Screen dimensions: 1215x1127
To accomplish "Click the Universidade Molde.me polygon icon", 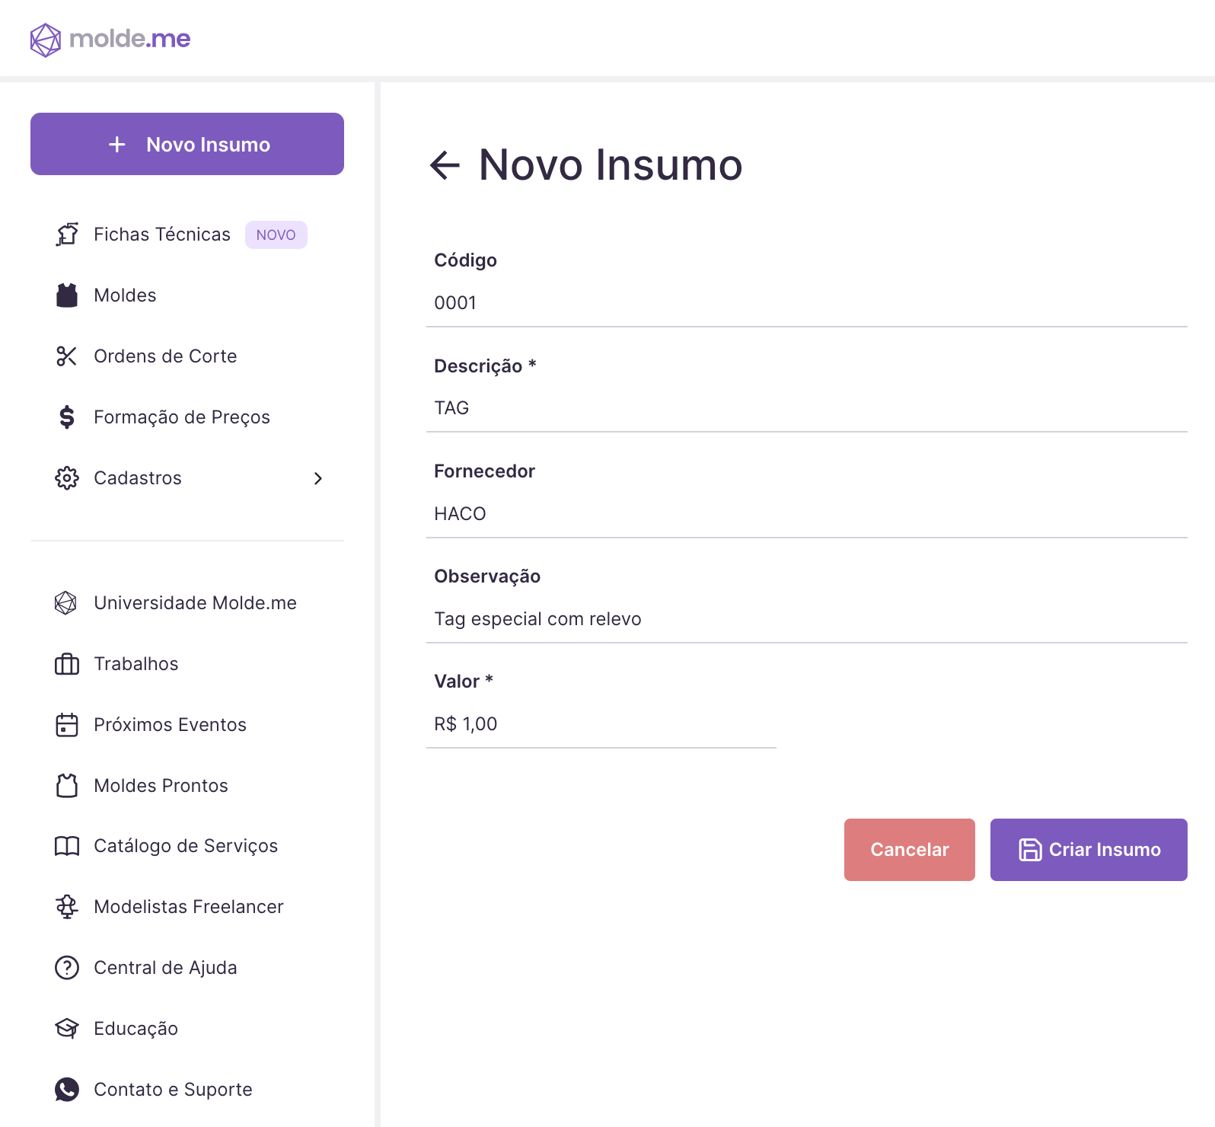I will [66, 603].
